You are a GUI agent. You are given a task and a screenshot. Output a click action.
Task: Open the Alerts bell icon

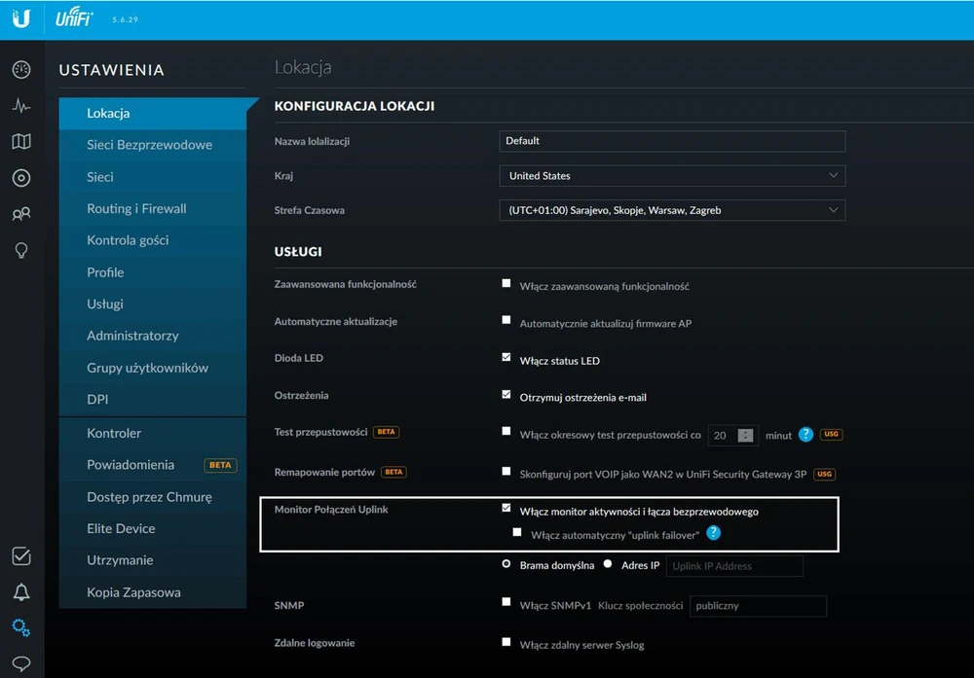pyautogui.click(x=20, y=592)
